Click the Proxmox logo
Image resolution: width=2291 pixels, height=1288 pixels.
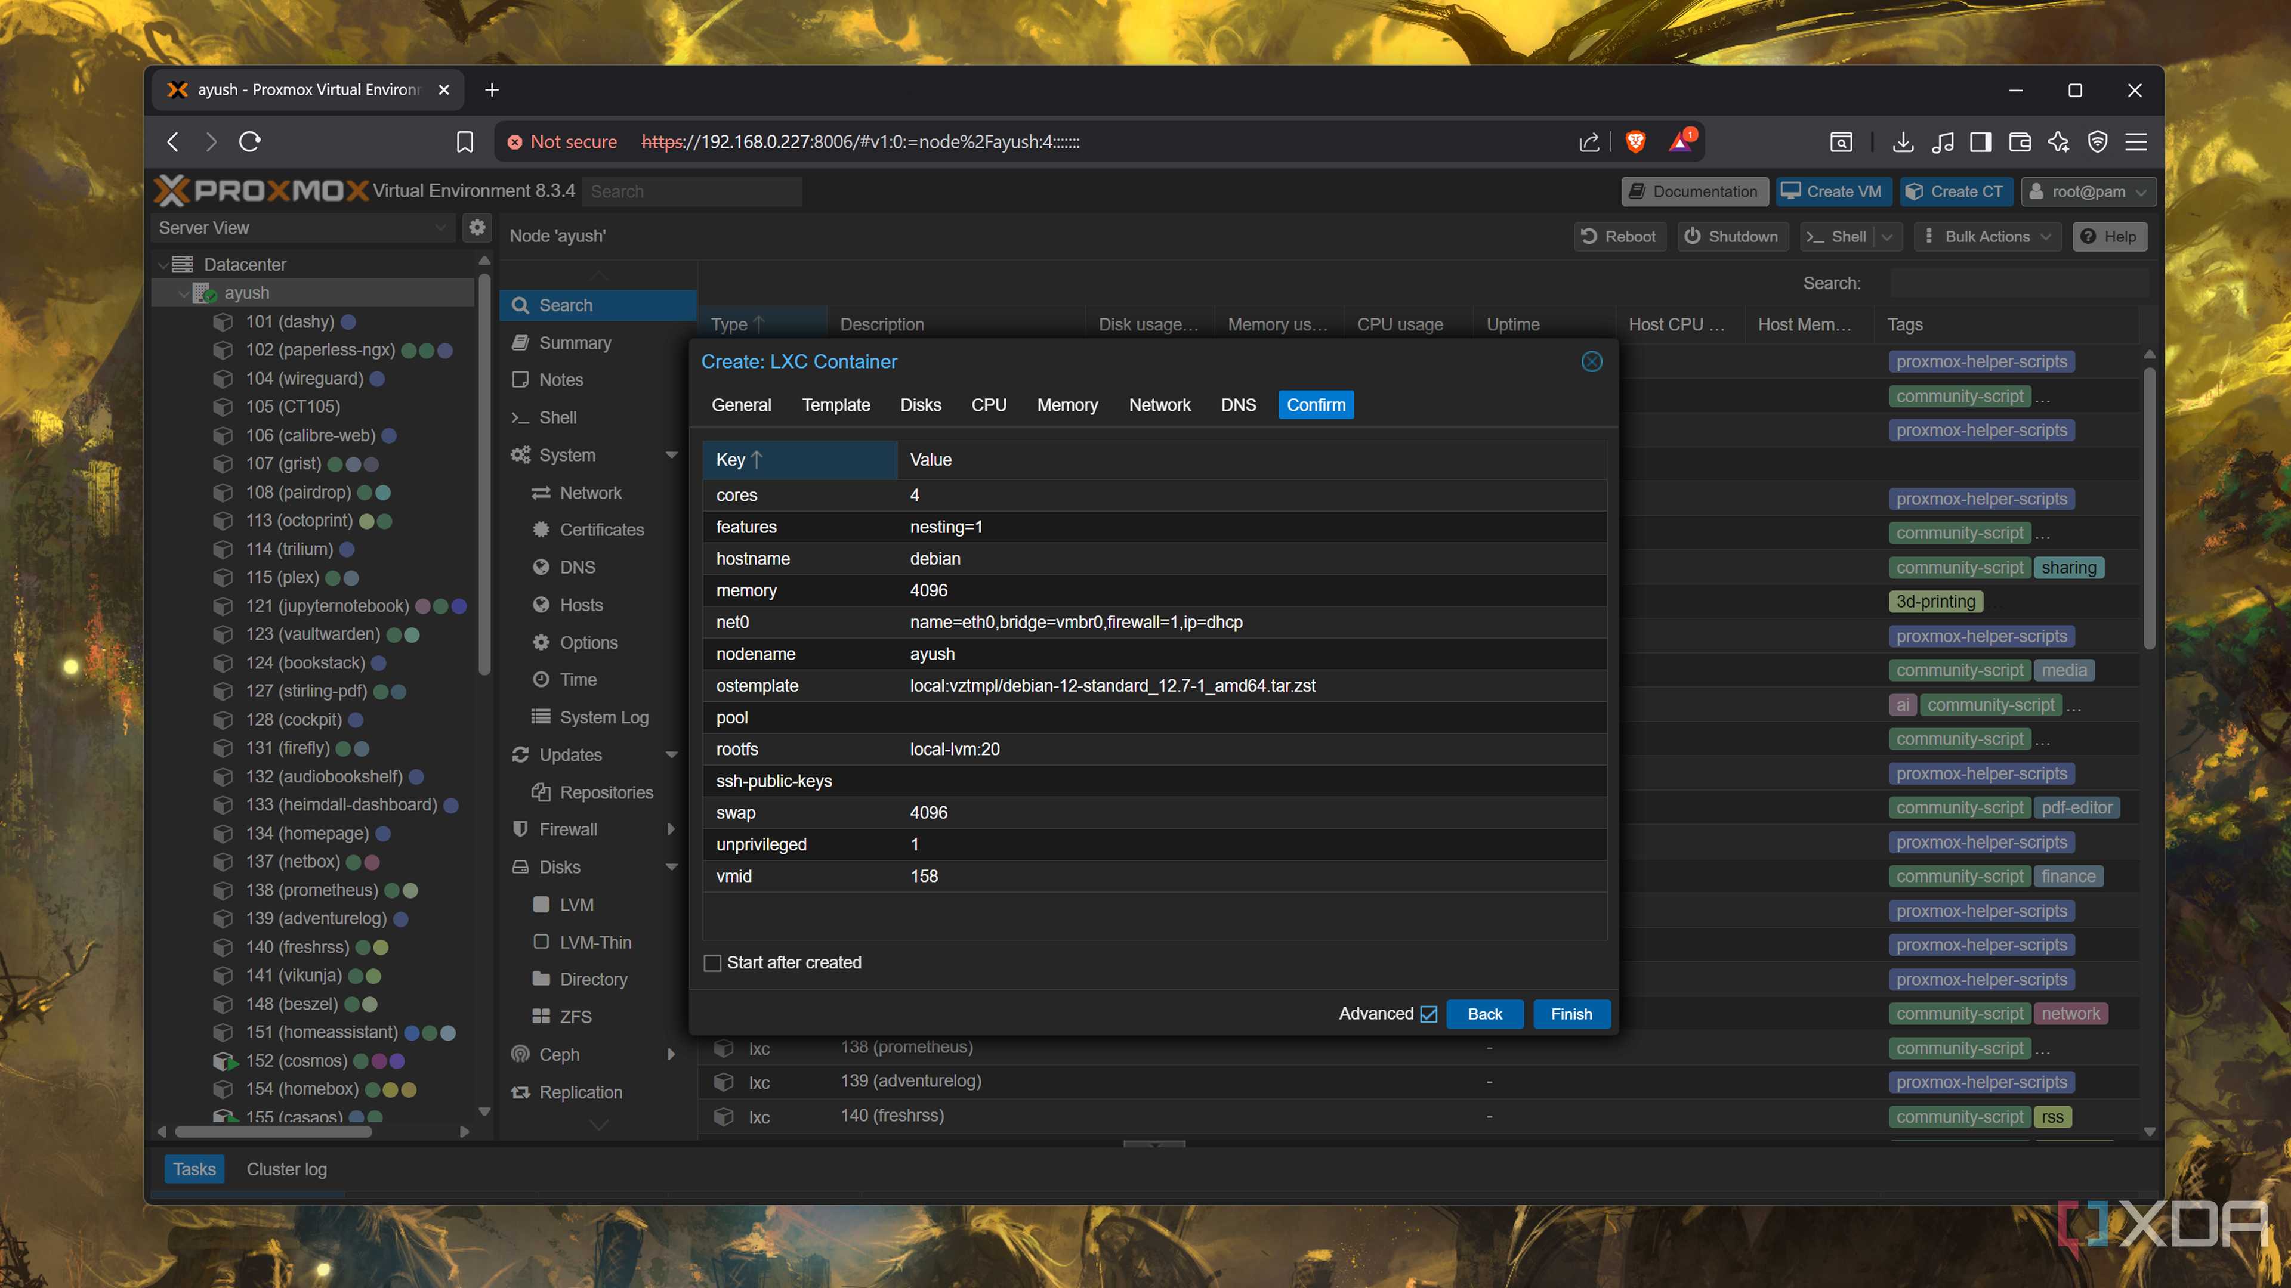point(263,191)
